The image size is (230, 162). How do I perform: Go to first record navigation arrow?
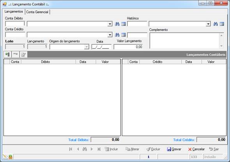[71, 149]
